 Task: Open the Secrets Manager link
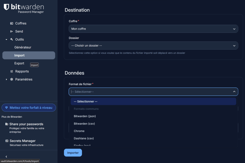[23, 141]
